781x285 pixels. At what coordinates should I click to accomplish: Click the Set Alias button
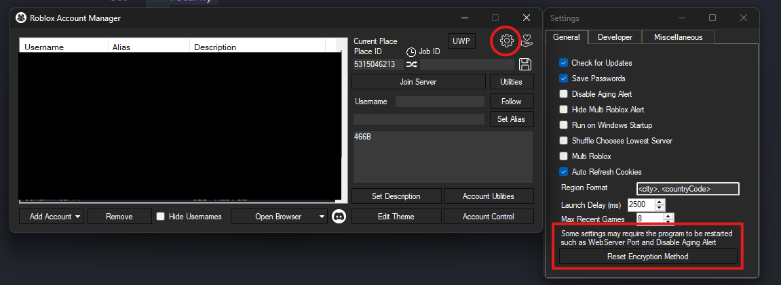511,119
